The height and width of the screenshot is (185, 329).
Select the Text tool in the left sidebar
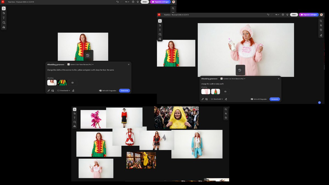(x=4, y=18)
